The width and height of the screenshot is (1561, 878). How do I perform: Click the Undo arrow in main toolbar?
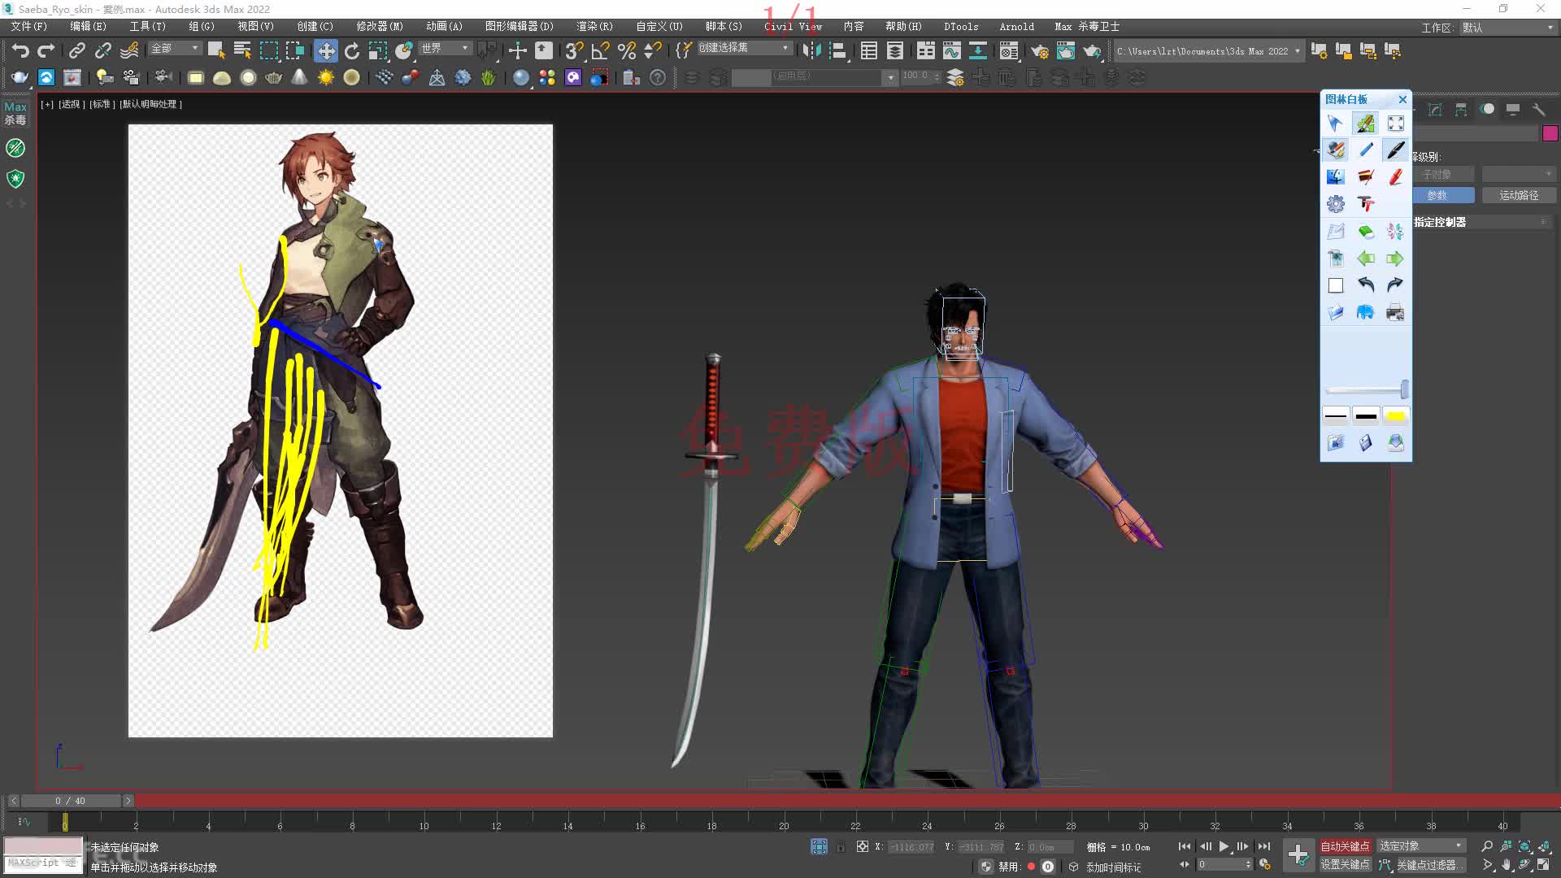(x=20, y=51)
